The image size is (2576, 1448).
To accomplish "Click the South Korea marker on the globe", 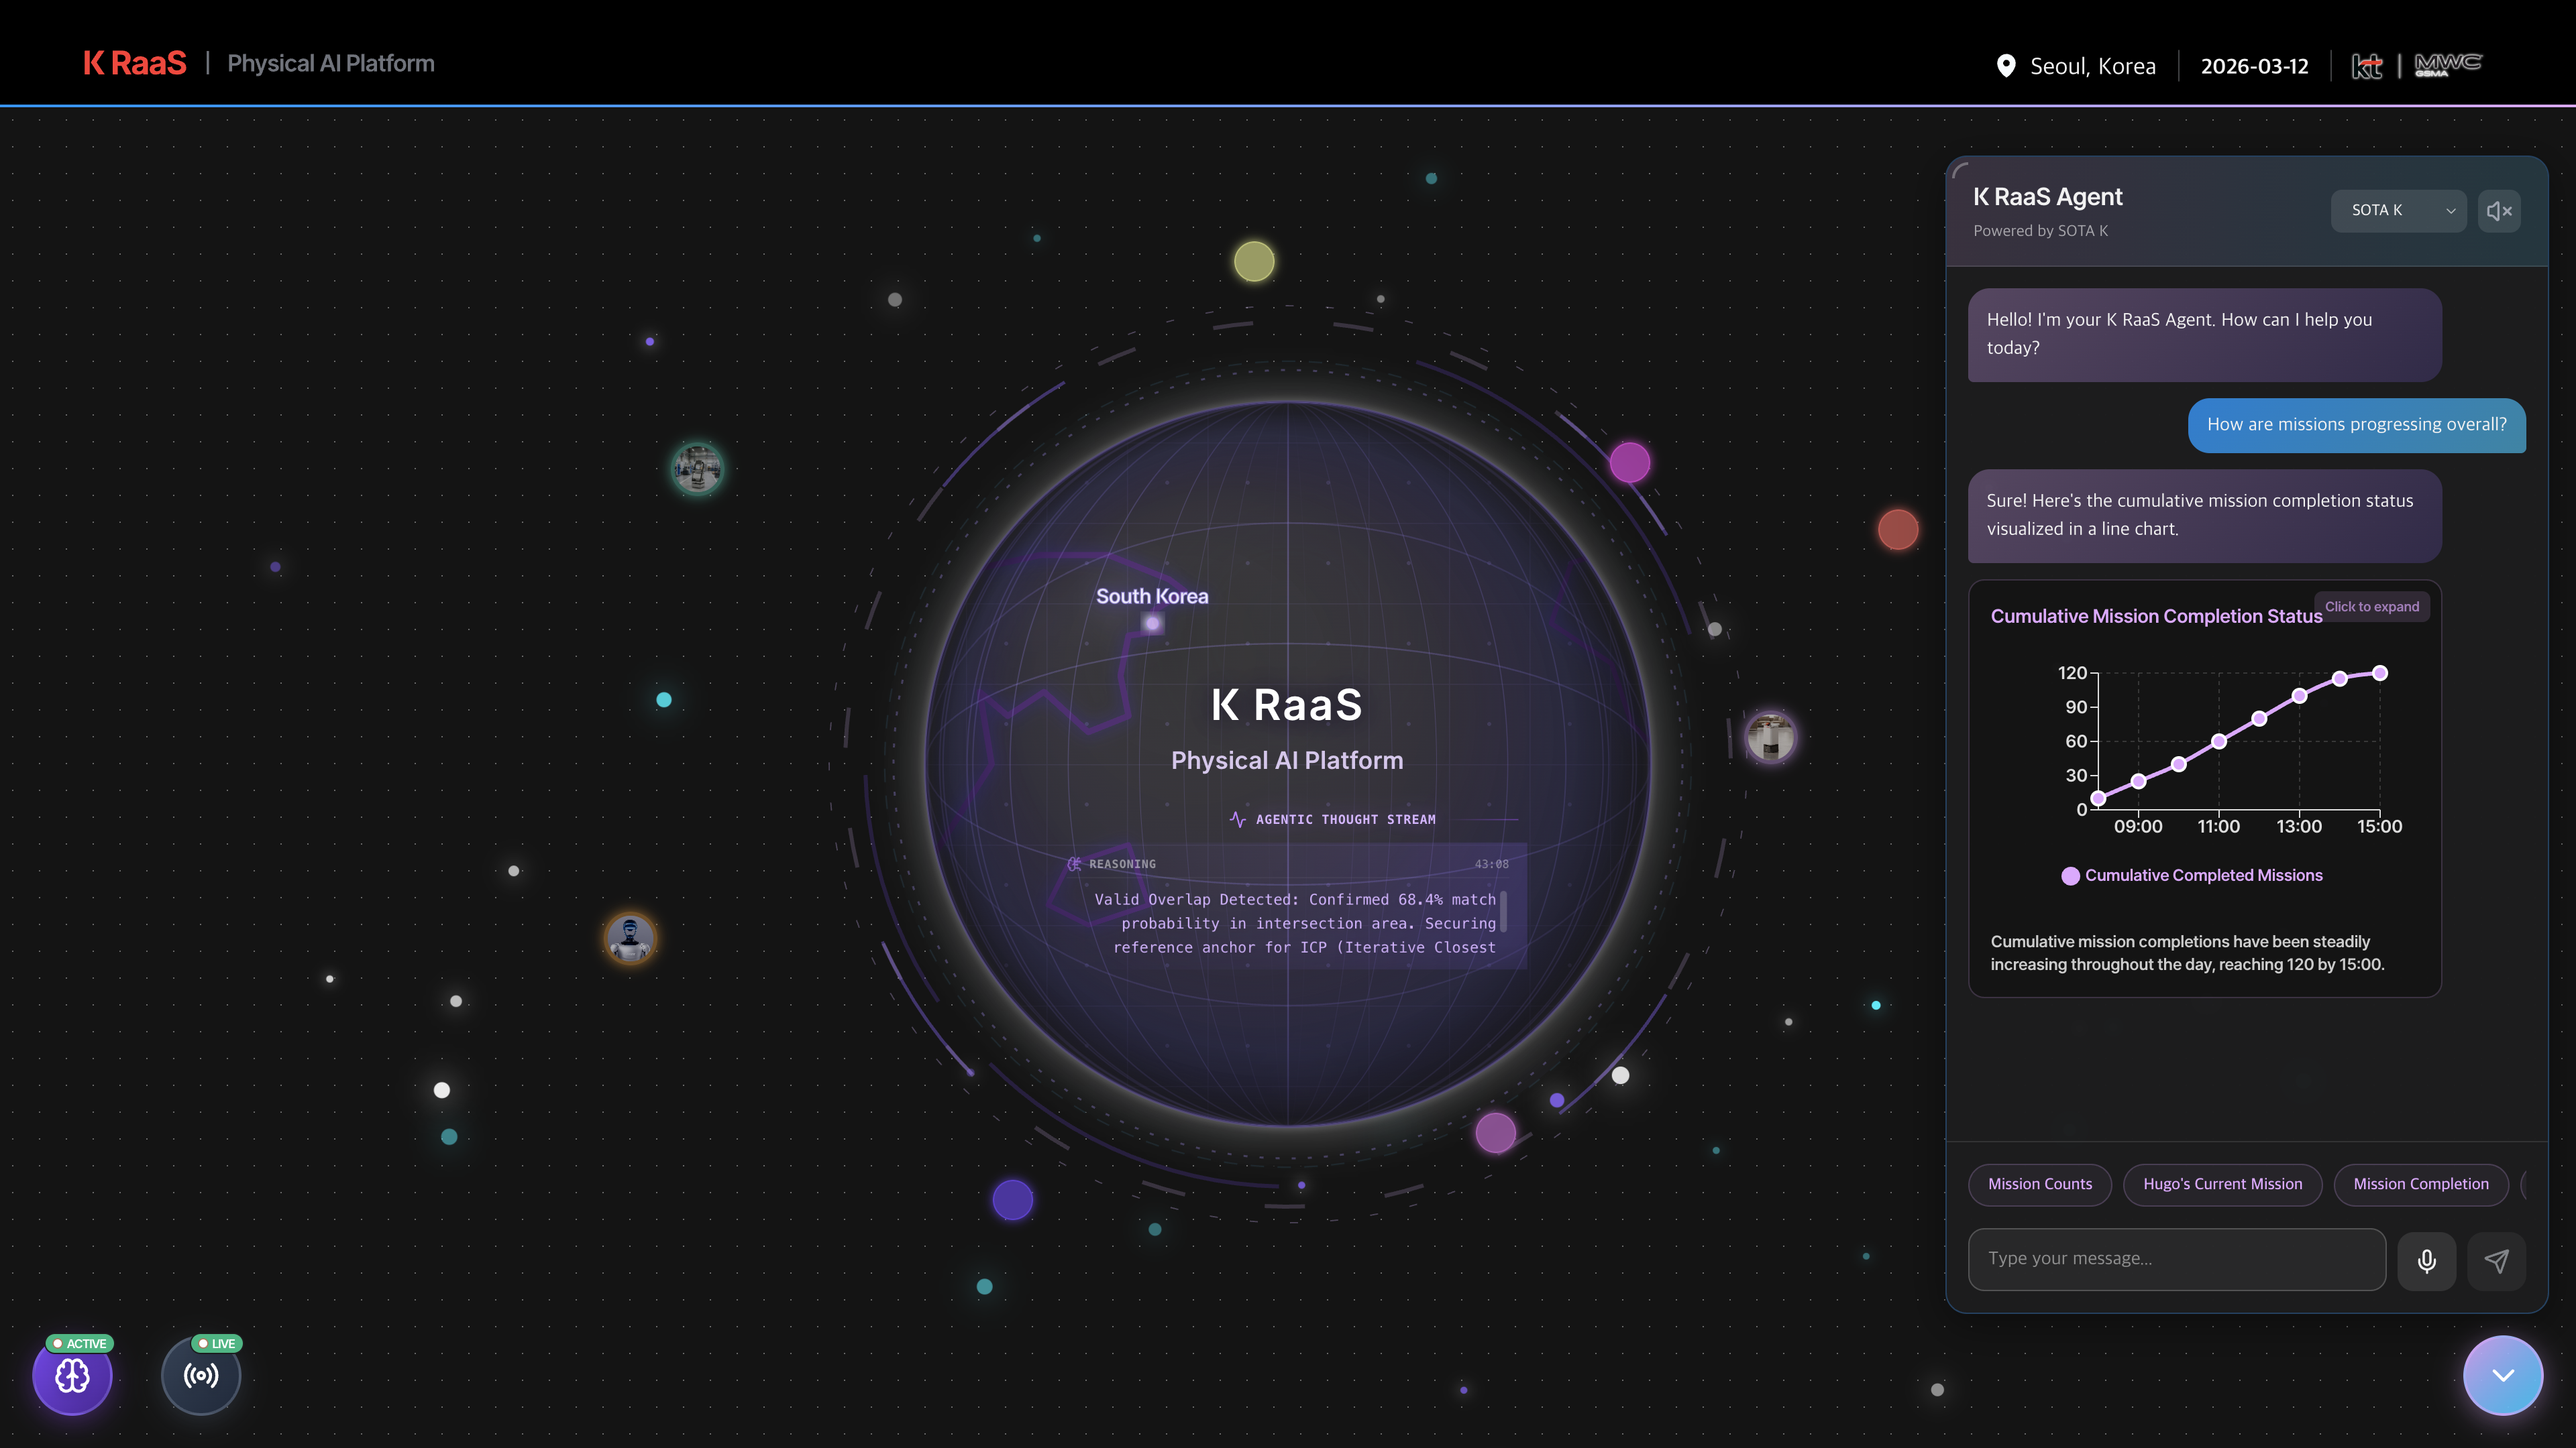I will [x=1153, y=623].
